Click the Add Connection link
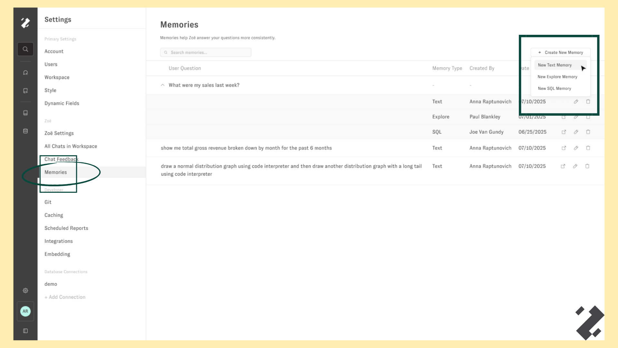Viewport: 618px width, 348px height. [x=65, y=297]
